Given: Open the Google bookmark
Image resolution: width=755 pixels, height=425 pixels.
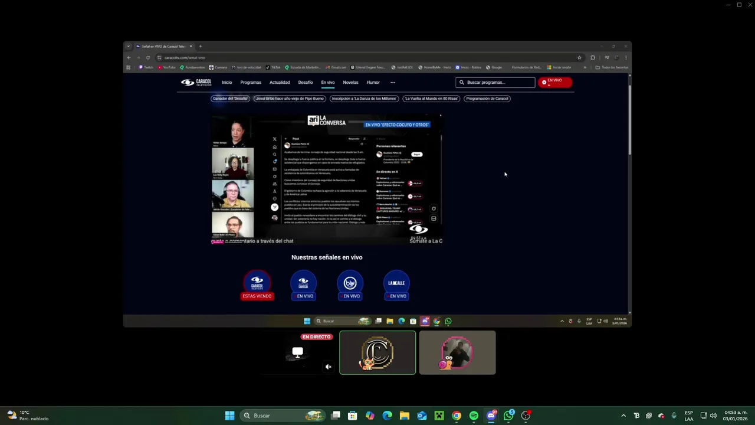Looking at the screenshot, I should point(494,67).
